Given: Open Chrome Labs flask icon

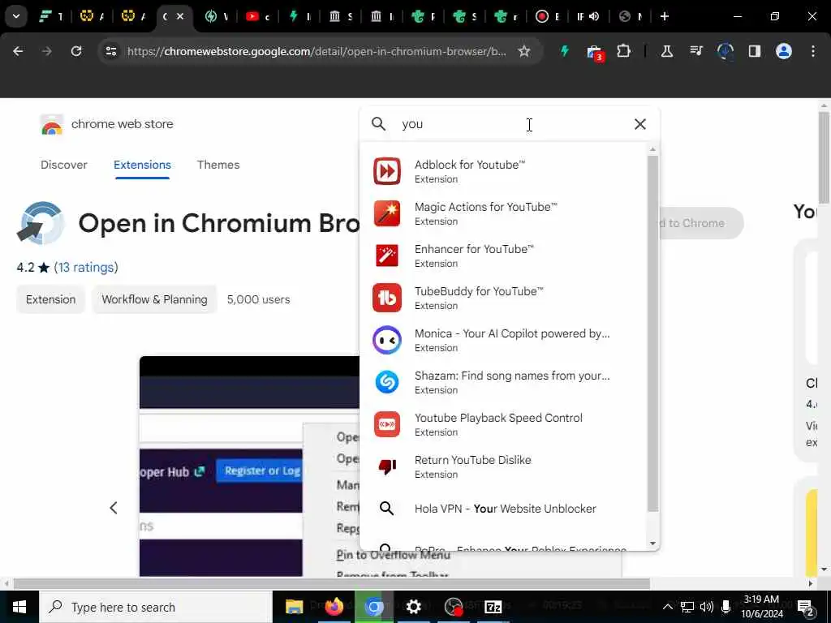Looking at the screenshot, I should [x=667, y=51].
